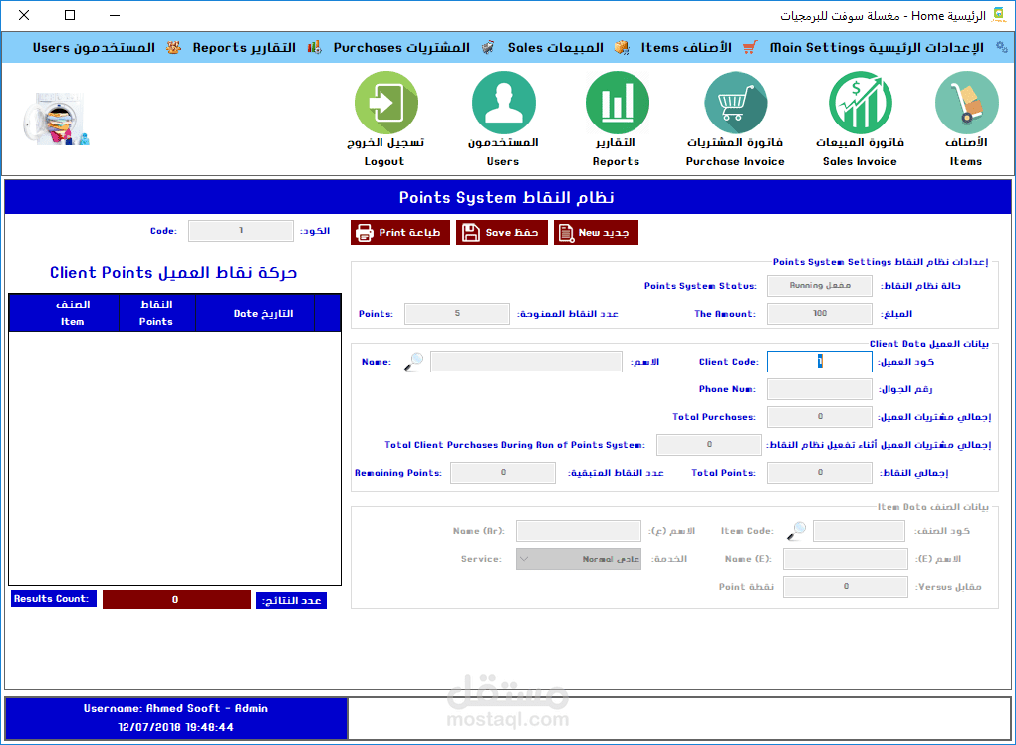The image size is (1016, 745).
Task: Click the Versus Point field
Action: 846,587
